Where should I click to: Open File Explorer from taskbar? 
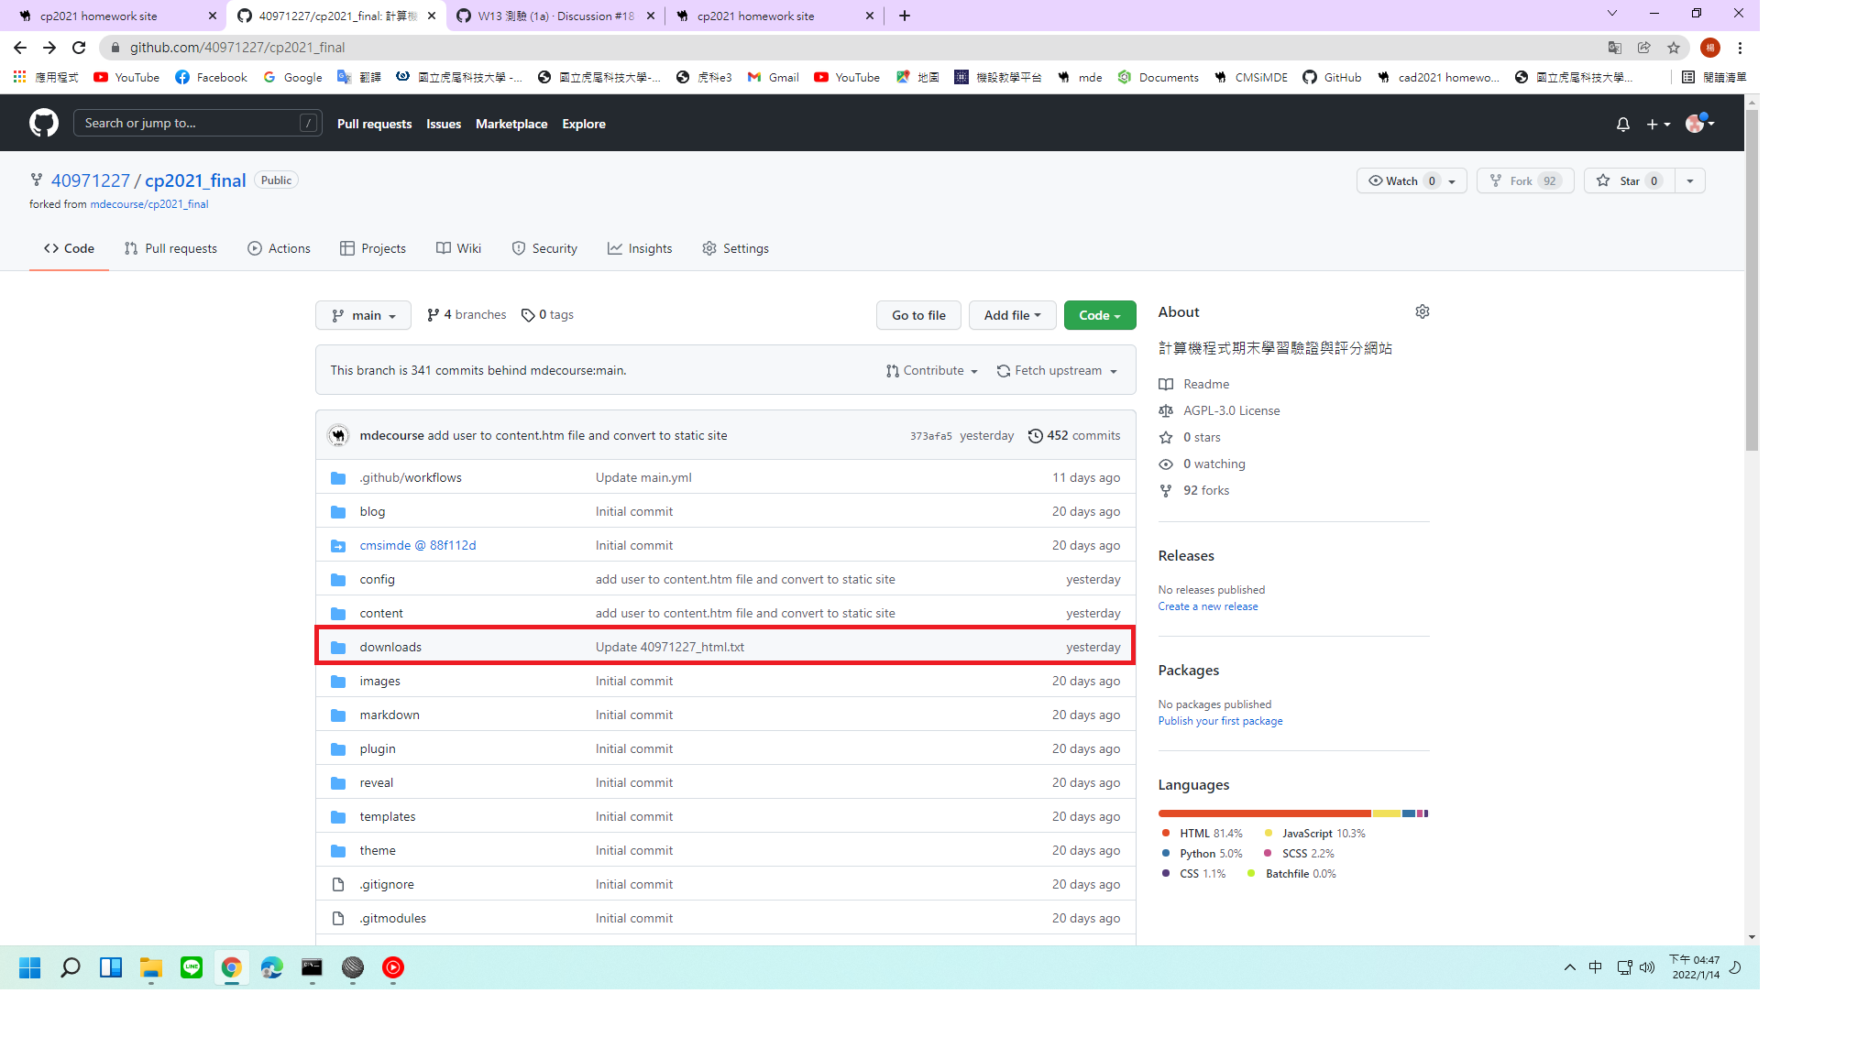point(151,967)
